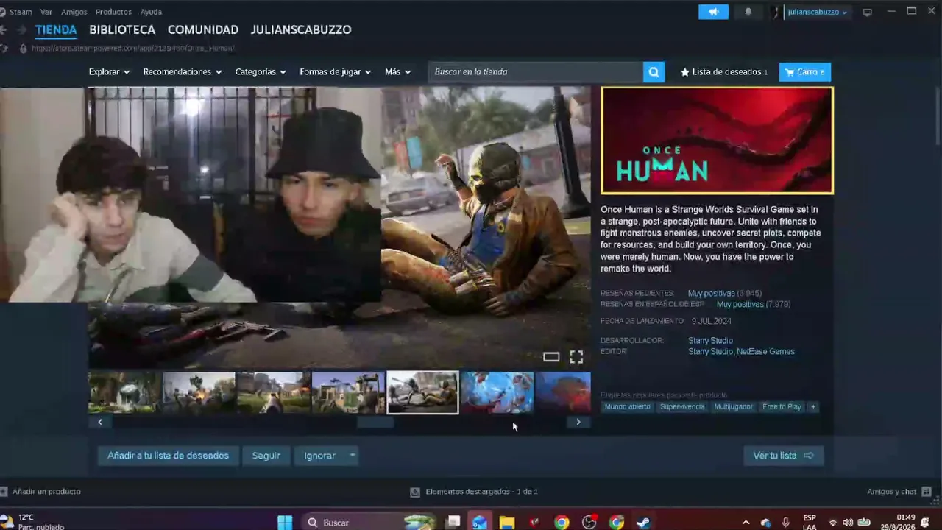Viewport: 942px width, 530px height.
Task: Click the Ignorar button
Action: pyautogui.click(x=320, y=456)
